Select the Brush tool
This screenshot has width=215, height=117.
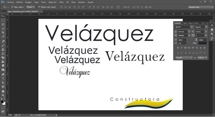click(x=3, y=45)
